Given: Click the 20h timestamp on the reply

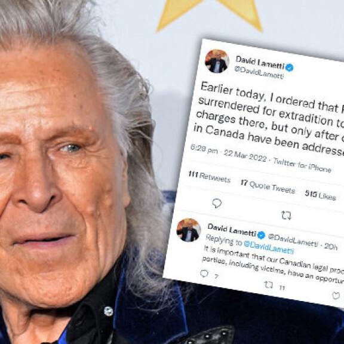Looking at the screenshot, I should click(330, 247).
